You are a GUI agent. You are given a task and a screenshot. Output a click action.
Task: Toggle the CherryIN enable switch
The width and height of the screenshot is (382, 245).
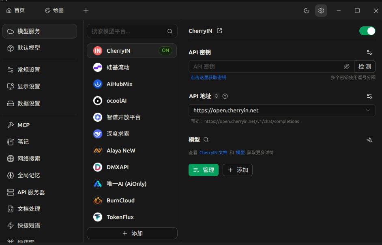(367, 31)
